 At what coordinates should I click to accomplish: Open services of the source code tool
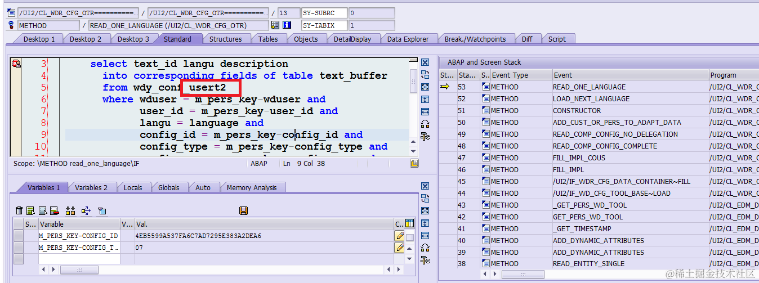tap(425, 124)
